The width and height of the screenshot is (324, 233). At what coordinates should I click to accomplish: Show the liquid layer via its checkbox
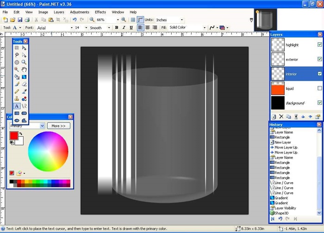320,88
